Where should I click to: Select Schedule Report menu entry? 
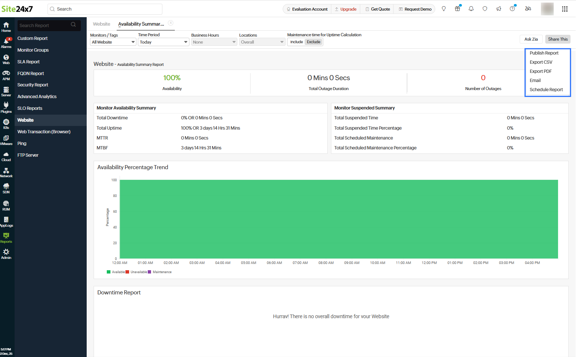pos(546,90)
